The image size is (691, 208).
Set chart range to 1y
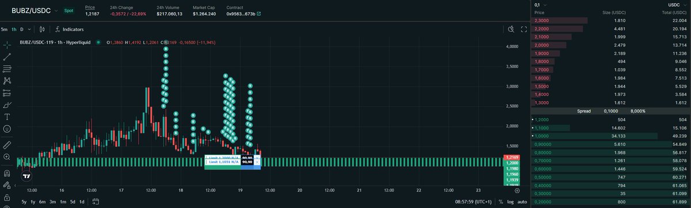[x=33, y=202]
